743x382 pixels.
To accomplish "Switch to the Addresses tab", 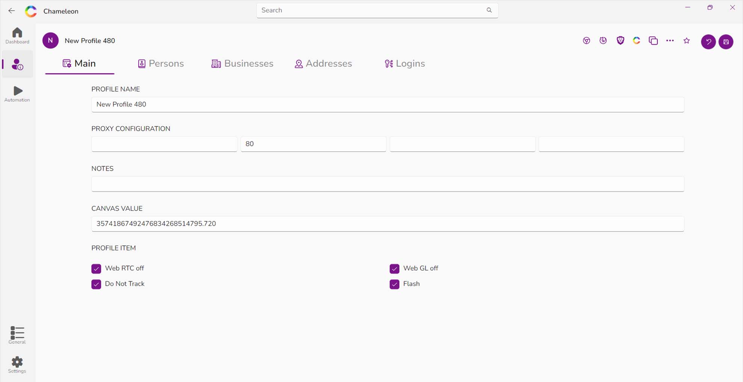I will coord(323,63).
